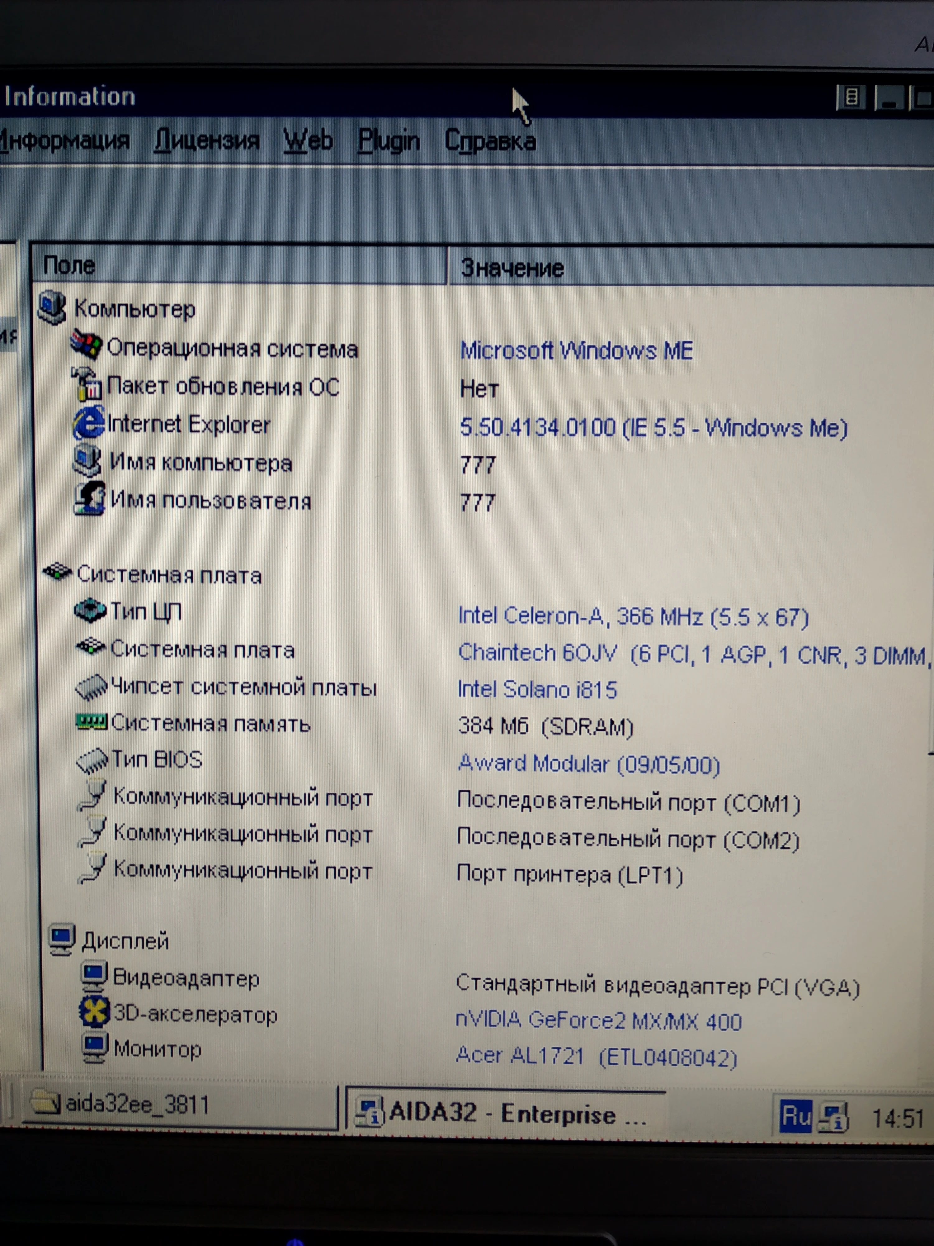Select the Системная плата group row
934x1246 pixels.
pos(169,574)
